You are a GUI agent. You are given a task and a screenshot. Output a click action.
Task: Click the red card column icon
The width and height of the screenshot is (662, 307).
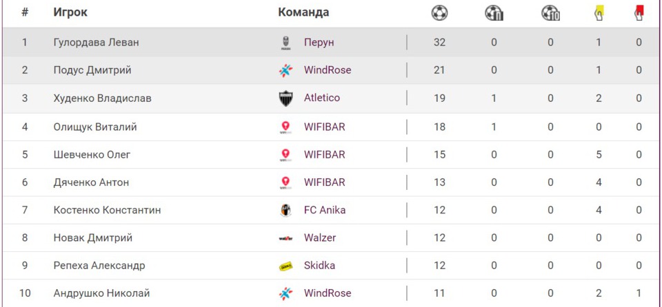tap(639, 12)
